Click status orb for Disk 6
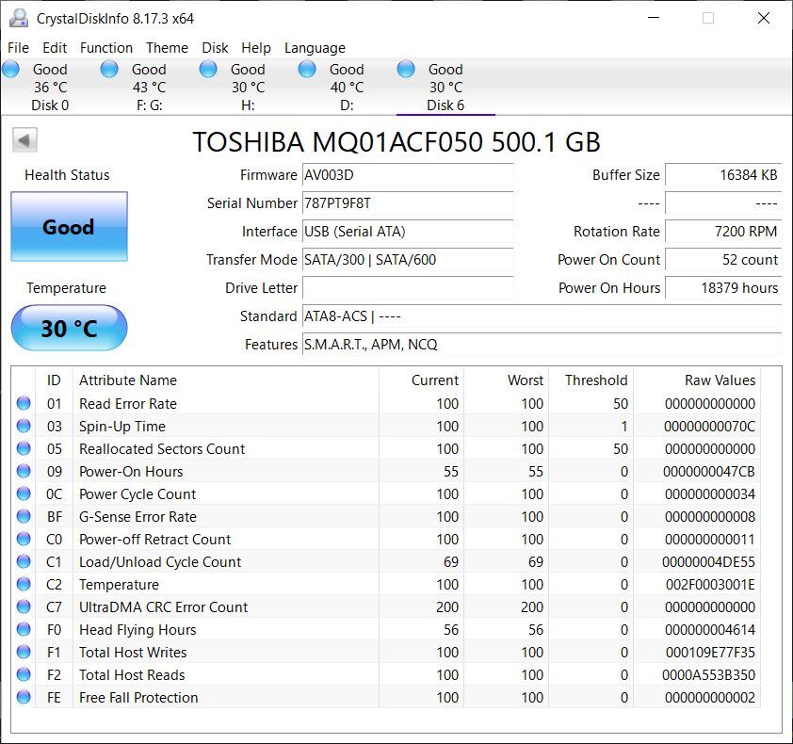 tap(406, 69)
